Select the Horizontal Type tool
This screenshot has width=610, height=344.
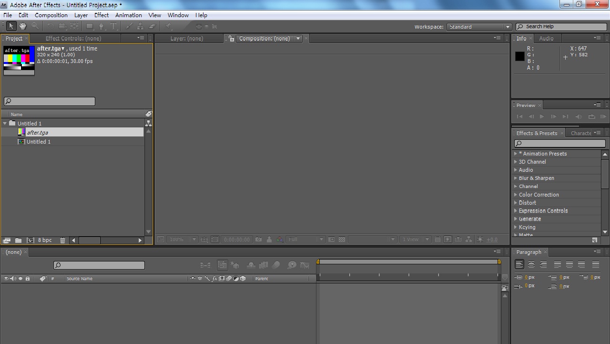click(113, 26)
